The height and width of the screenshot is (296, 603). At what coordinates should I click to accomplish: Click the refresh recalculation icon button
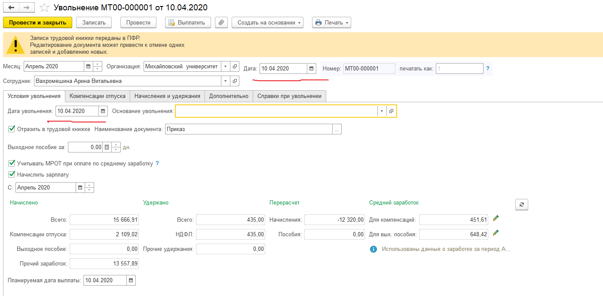[x=522, y=205]
